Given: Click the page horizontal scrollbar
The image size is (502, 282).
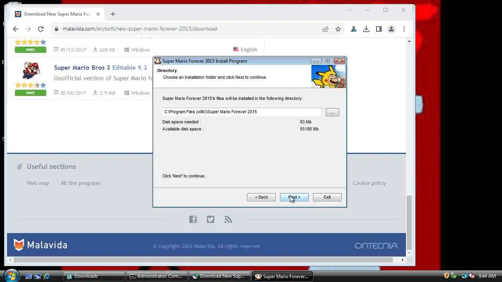Looking at the screenshot, I should tap(203, 260).
